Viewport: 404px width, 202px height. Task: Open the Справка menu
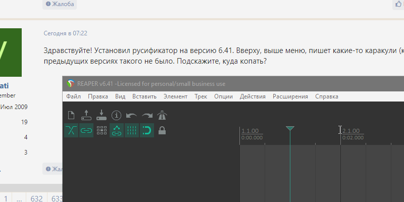pyautogui.click(x=327, y=96)
